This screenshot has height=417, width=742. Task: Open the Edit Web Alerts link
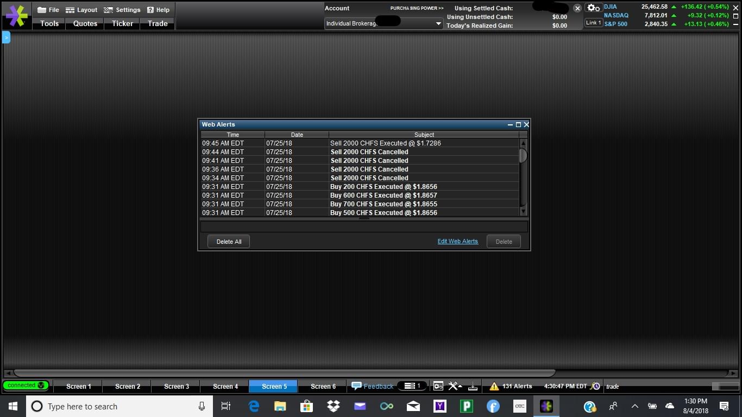tap(458, 242)
